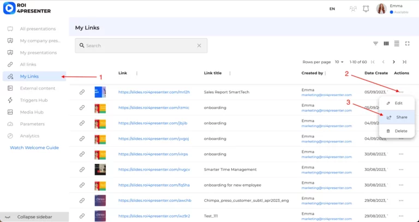Open Triggers Hub in the sidebar
Screen dimensions: 419x222
(x=34, y=100)
